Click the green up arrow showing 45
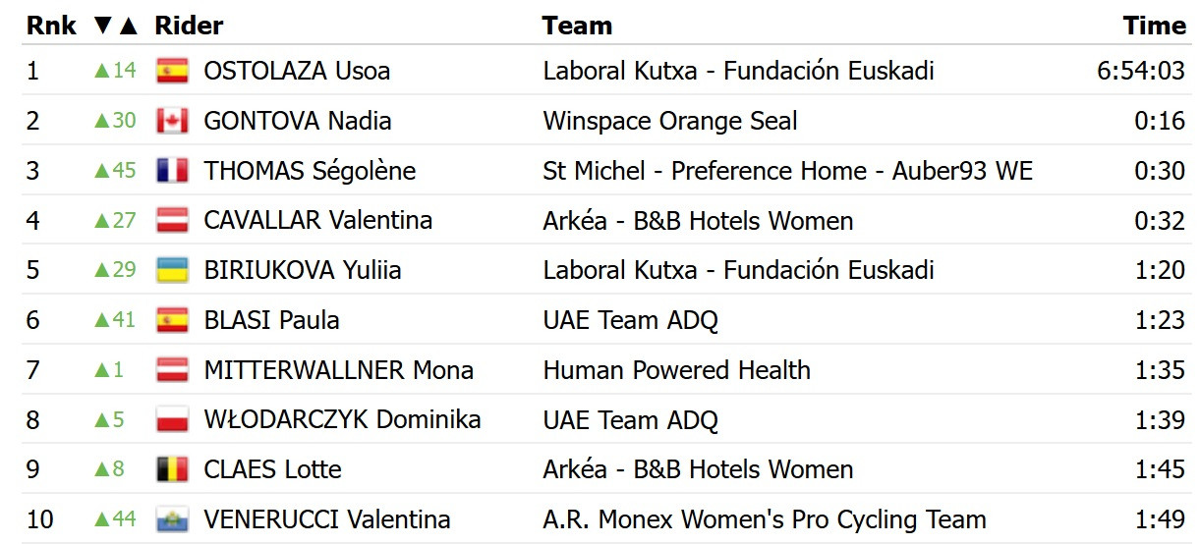Image resolution: width=1200 pixels, height=544 pixels. pos(115,171)
